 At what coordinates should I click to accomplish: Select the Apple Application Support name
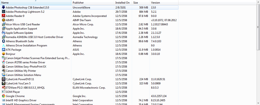click(x=22, y=28)
